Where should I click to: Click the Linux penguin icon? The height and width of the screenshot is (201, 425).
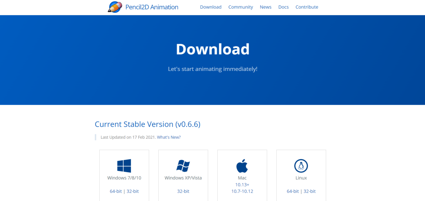(301, 166)
